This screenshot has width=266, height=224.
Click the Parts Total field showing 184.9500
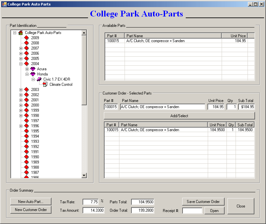tap(143, 202)
